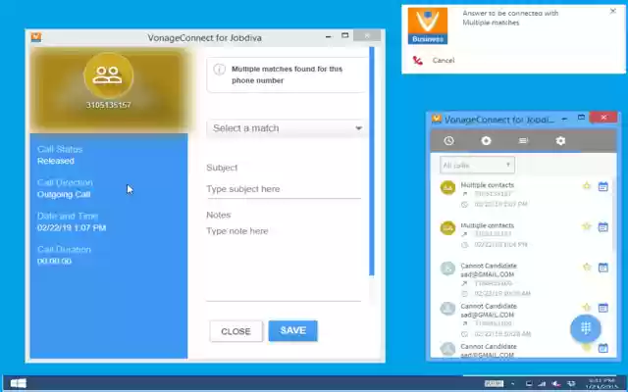Open note icon for Multiple contacts 1:07 PM call
The height and width of the screenshot is (392, 628).
pos(603,186)
